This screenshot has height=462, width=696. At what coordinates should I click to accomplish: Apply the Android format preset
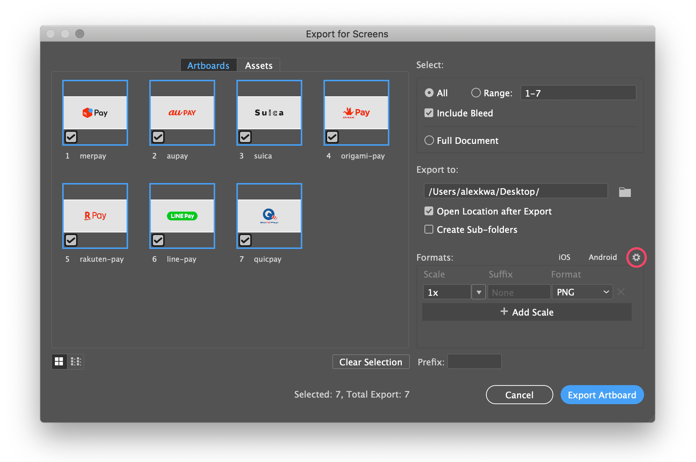coord(603,257)
